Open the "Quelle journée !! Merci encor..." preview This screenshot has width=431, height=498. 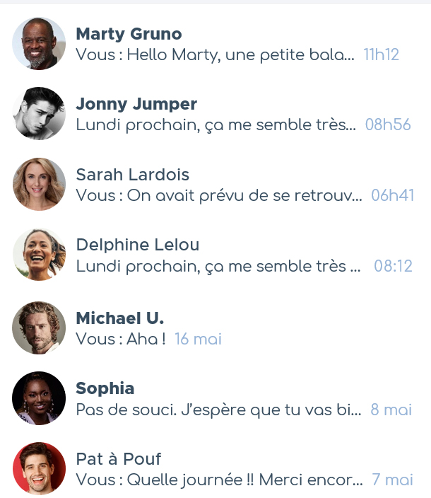point(219,480)
